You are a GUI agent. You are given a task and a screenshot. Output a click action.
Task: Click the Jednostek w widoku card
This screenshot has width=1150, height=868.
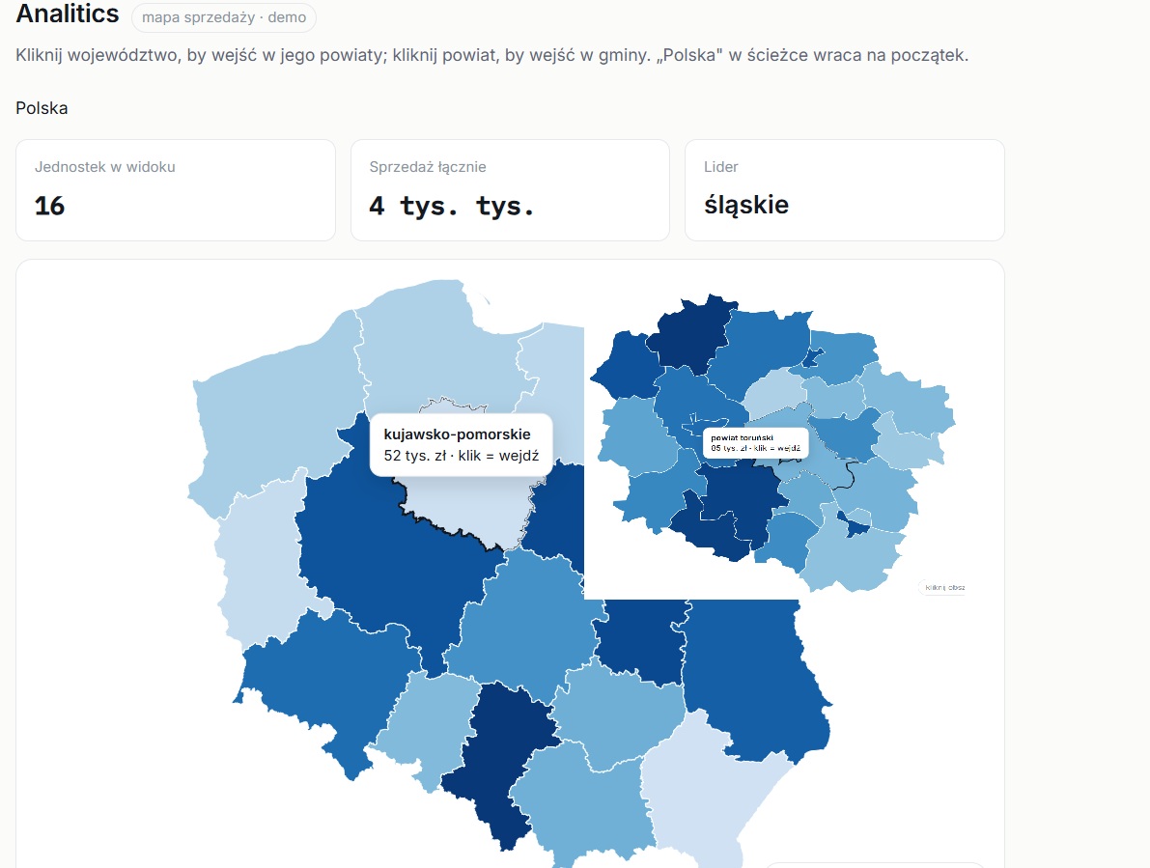coord(176,190)
